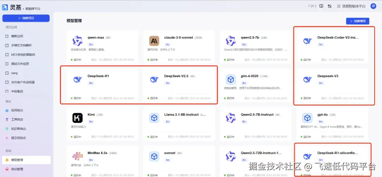Select 多模态文档解析 in the sidebar

point(22,45)
